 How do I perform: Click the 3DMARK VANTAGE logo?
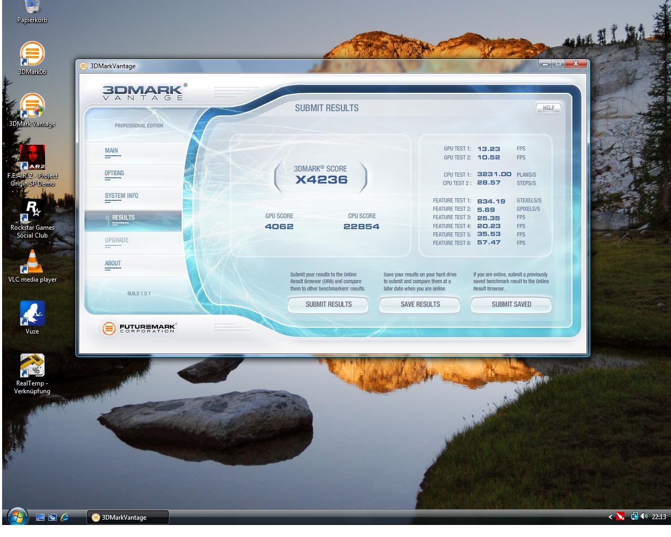145,92
